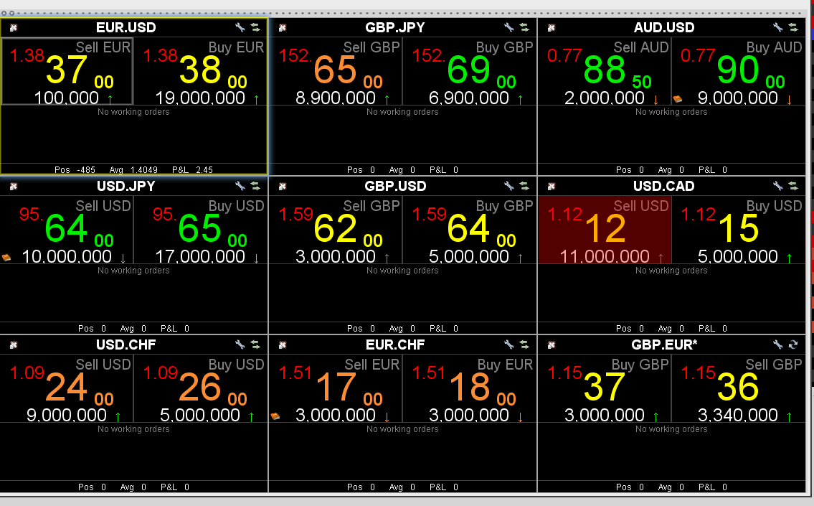This screenshot has height=506, width=814.
Task: Buy AUD at 0.7790
Action: click(x=738, y=71)
